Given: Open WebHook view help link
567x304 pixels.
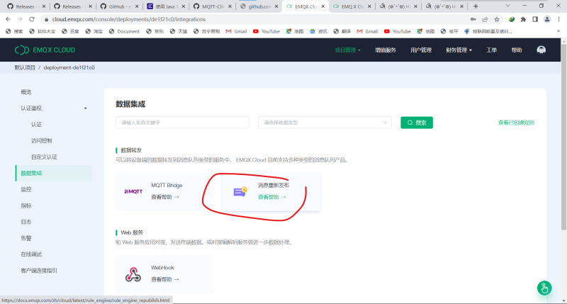Looking at the screenshot, I should click(165, 279).
